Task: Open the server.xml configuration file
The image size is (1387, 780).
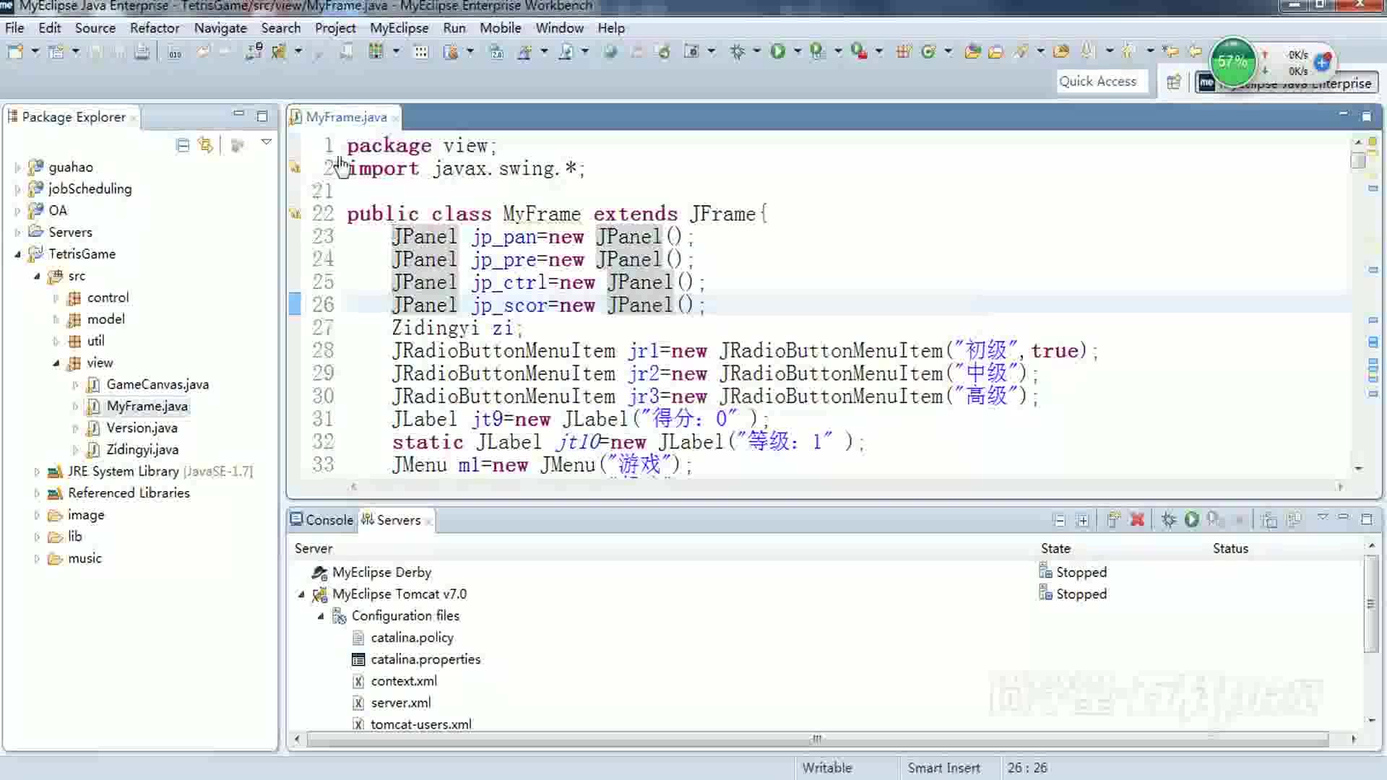Action: (401, 702)
